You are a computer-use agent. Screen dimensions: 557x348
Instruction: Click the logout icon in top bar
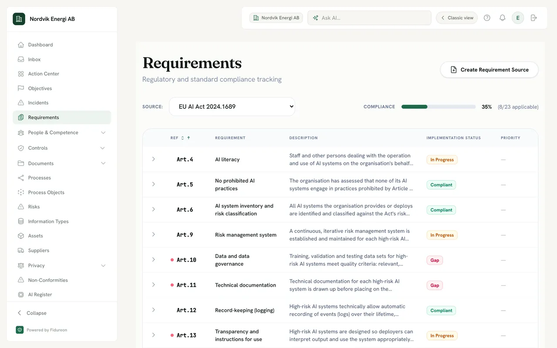[x=534, y=18]
